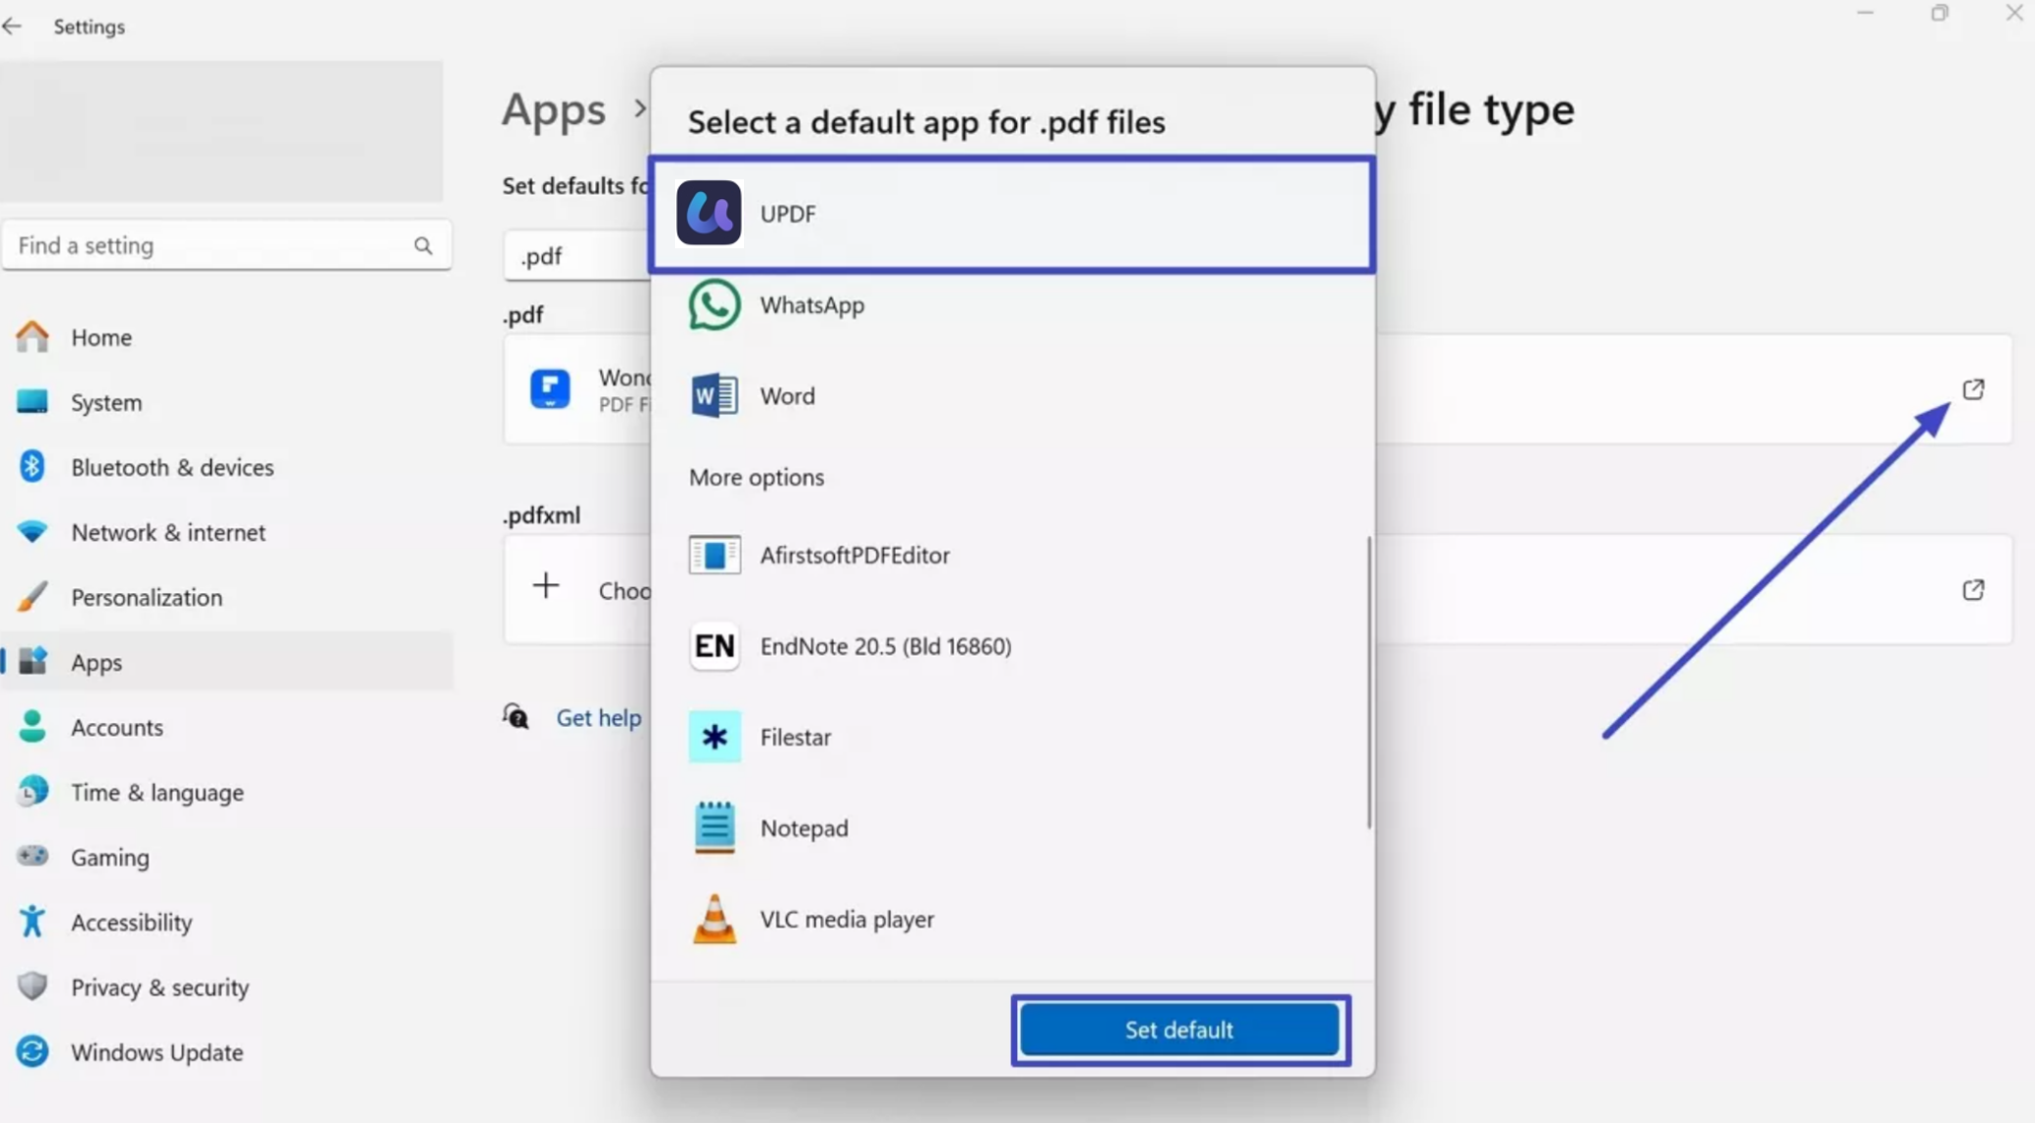This screenshot has height=1123, width=2035.
Task: Choose the WhatsApp icon in app list
Action: pos(714,304)
